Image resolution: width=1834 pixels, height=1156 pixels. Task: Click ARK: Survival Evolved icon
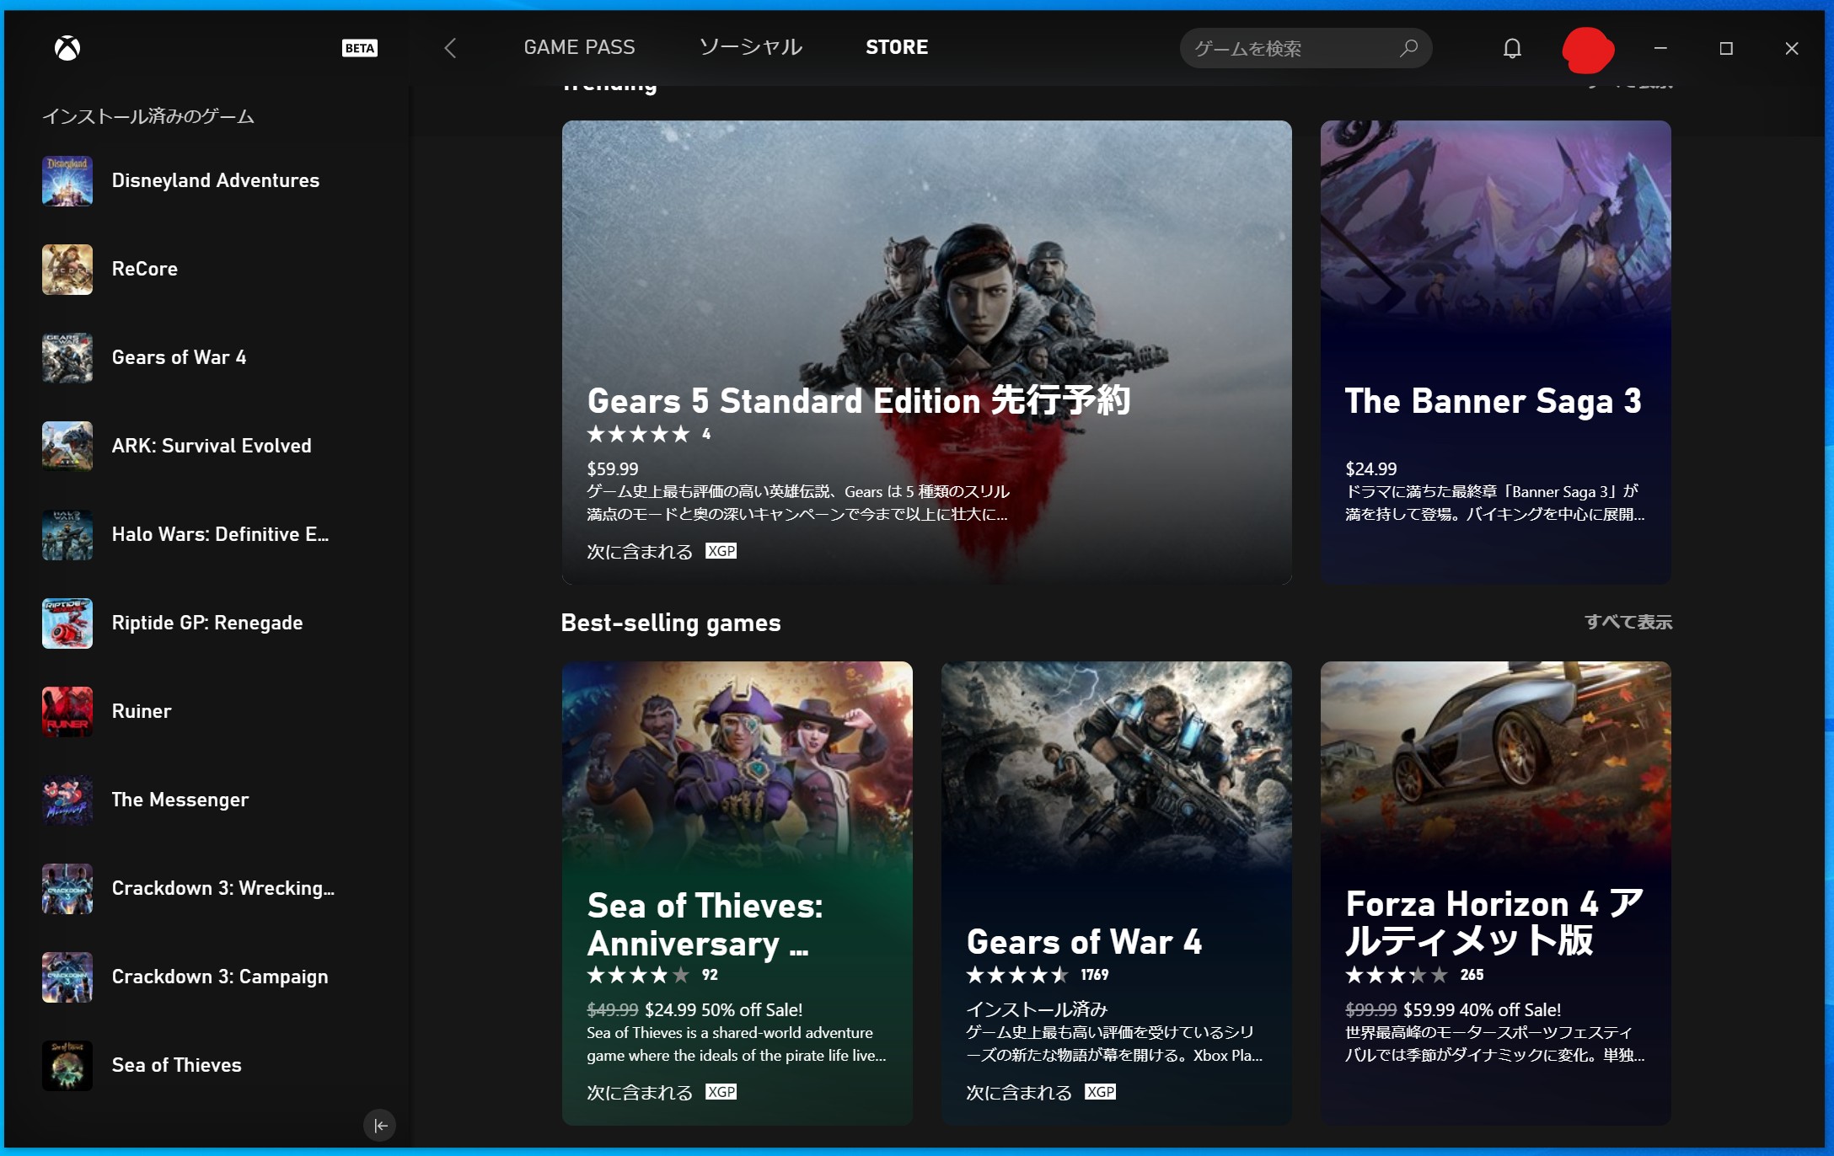coord(67,446)
